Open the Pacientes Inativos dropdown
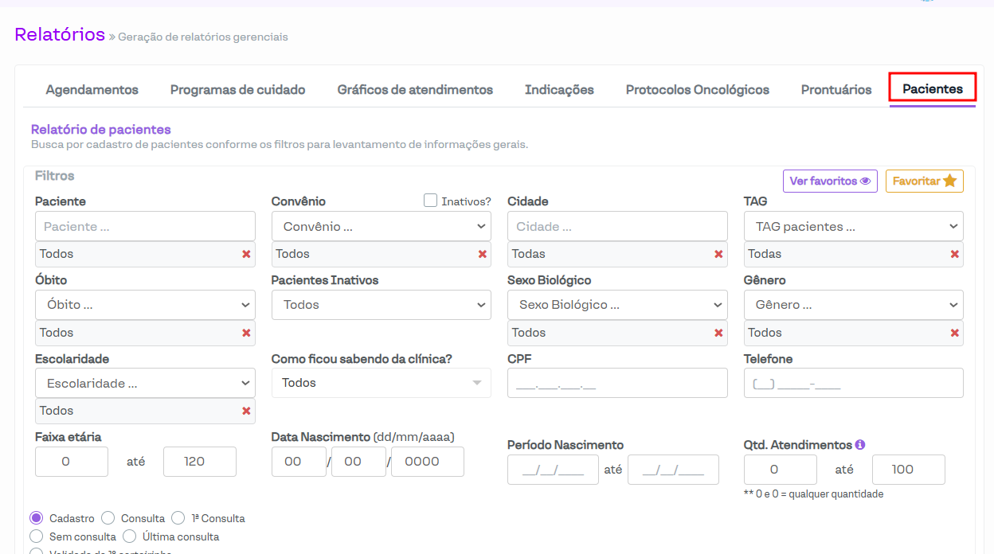Screen dimensions: 994x554 point(381,305)
